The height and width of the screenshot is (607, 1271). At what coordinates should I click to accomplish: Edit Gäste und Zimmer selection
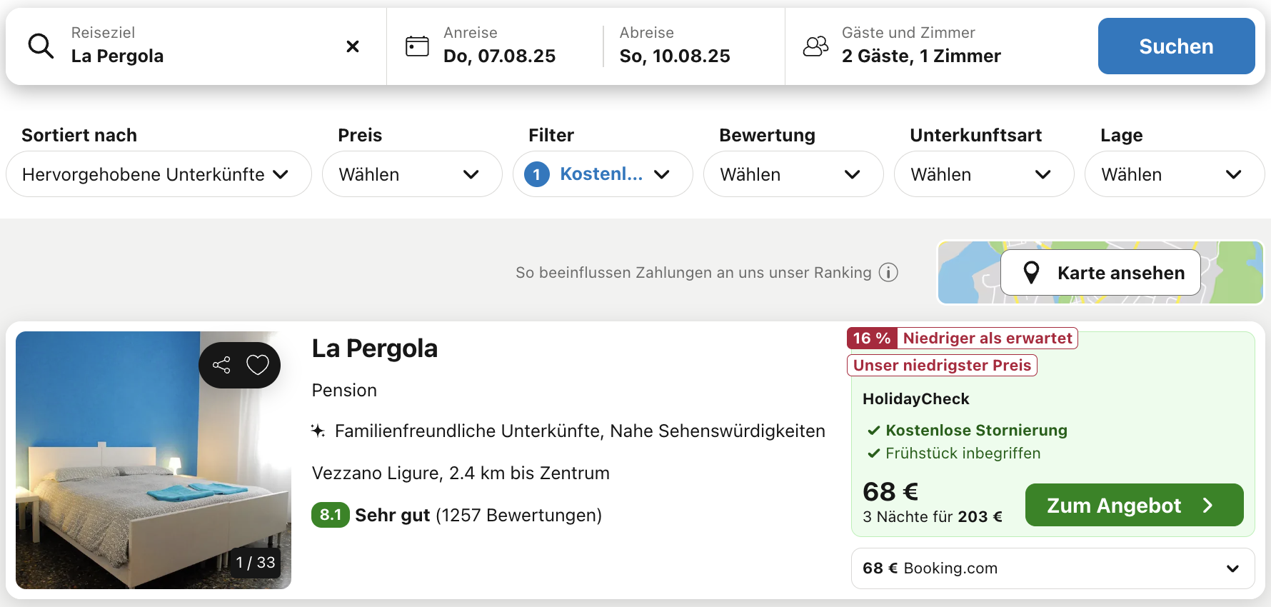click(921, 46)
